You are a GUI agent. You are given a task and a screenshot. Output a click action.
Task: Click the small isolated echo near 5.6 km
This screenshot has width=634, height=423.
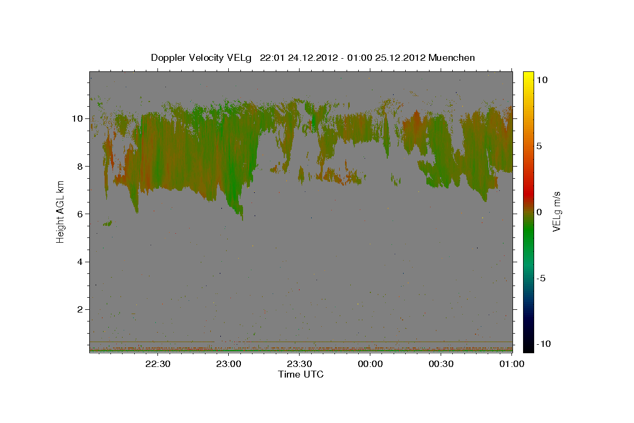[x=107, y=224]
